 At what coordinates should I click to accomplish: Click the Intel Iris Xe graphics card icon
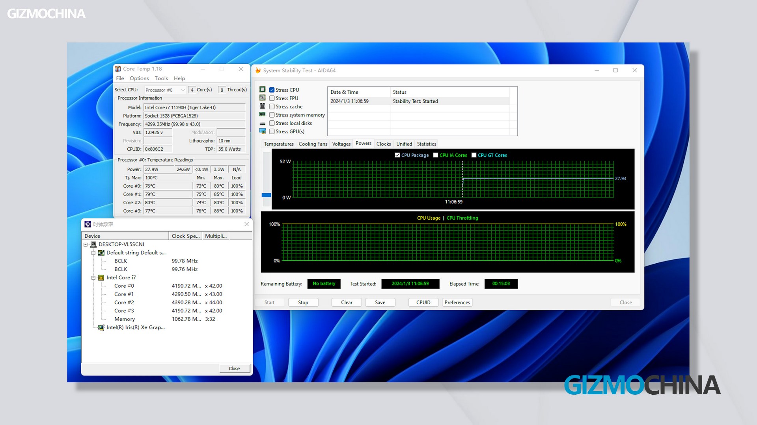101,327
